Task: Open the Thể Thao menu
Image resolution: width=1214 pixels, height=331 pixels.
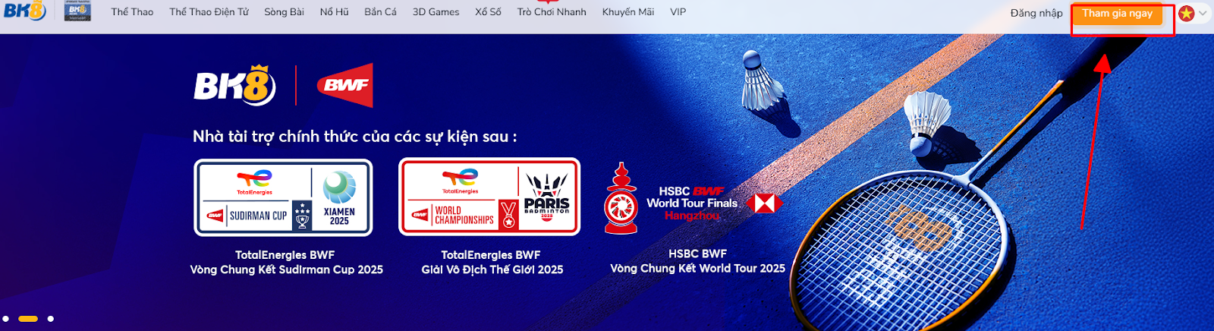Action: (x=132, y=12)
